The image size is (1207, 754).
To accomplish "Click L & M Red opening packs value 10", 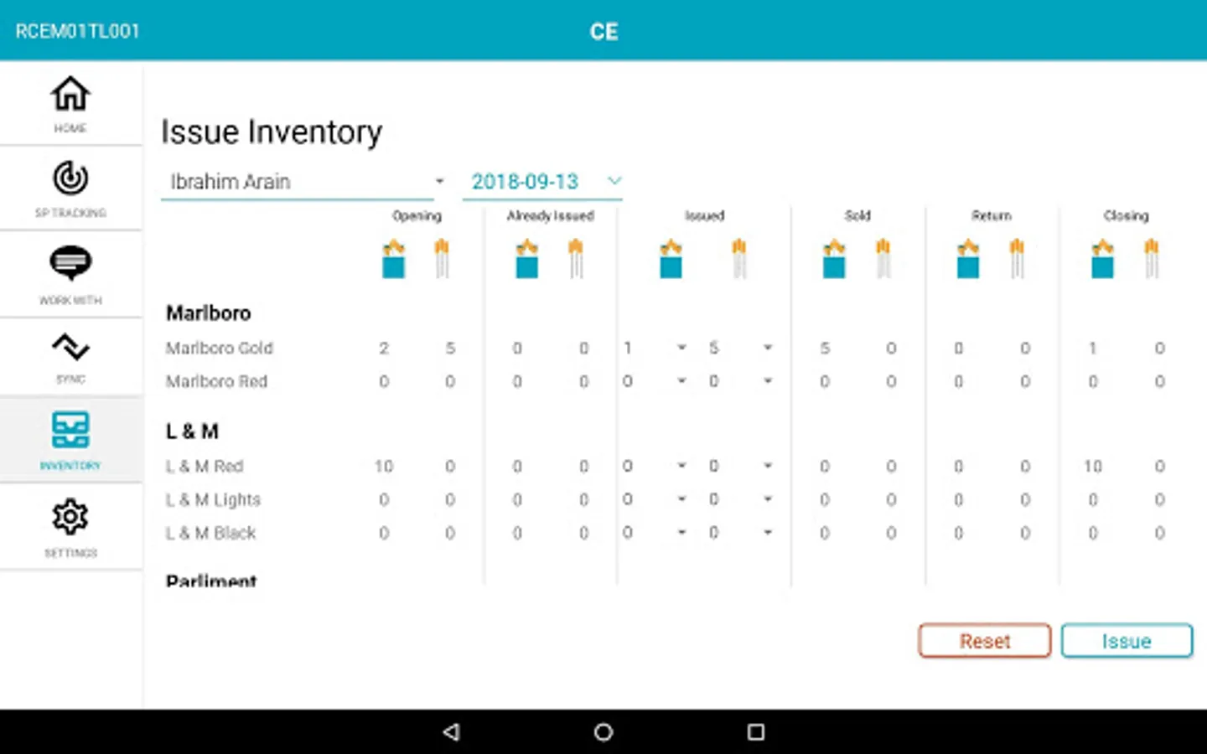I will click(384, 466).
